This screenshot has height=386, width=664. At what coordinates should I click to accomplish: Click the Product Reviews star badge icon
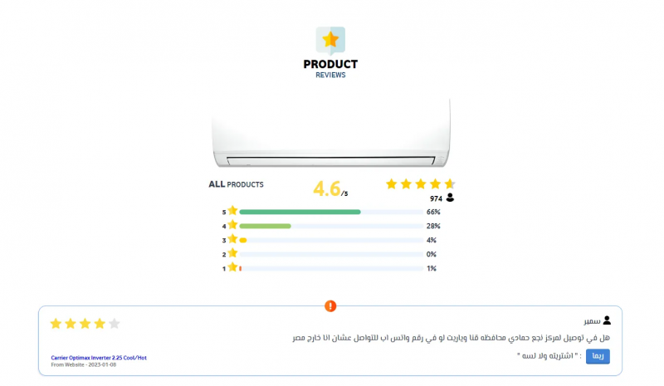(330, 40)
